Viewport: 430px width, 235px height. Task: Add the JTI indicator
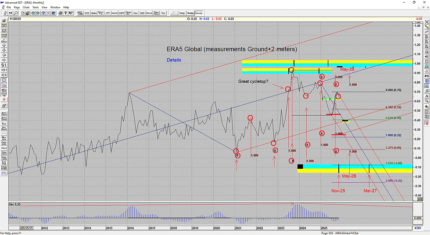107,13
